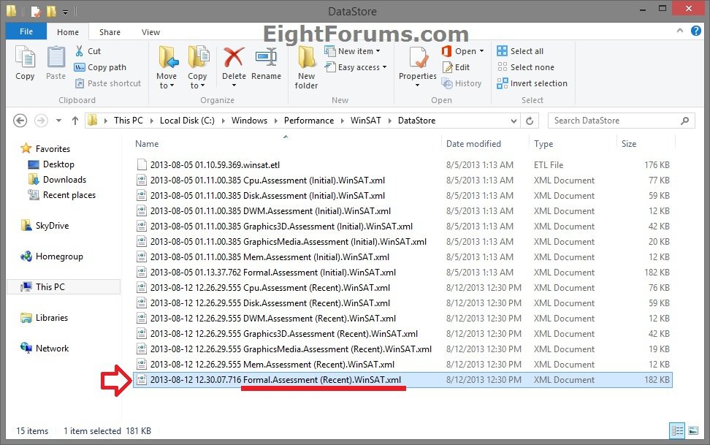Image resolution: width=710 pixels, height=445 pixels.
Task: Open the recent locations dropdown arrow
Action: (59, 121)
